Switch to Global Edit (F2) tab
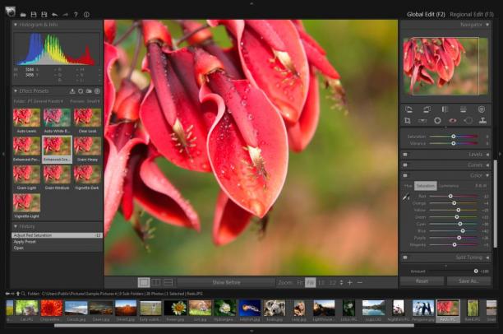 pos(426,15)
